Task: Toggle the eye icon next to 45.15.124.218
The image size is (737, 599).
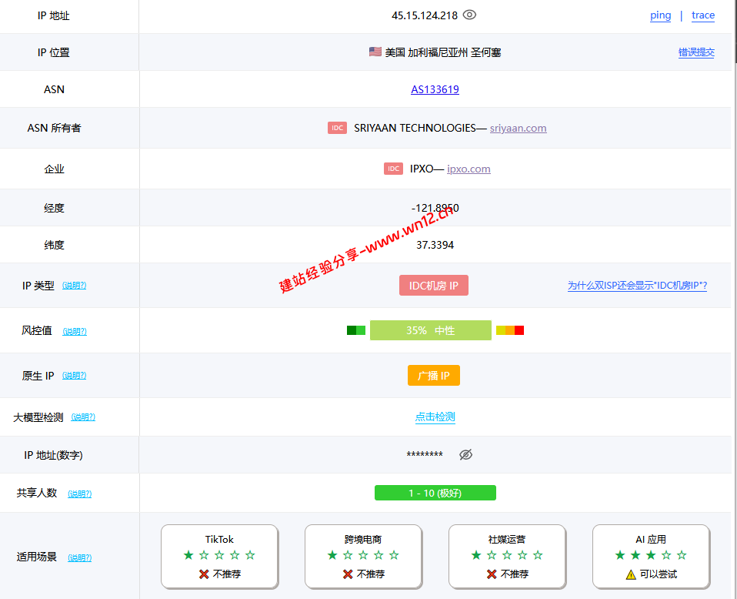Action: (x=469, y=15)
